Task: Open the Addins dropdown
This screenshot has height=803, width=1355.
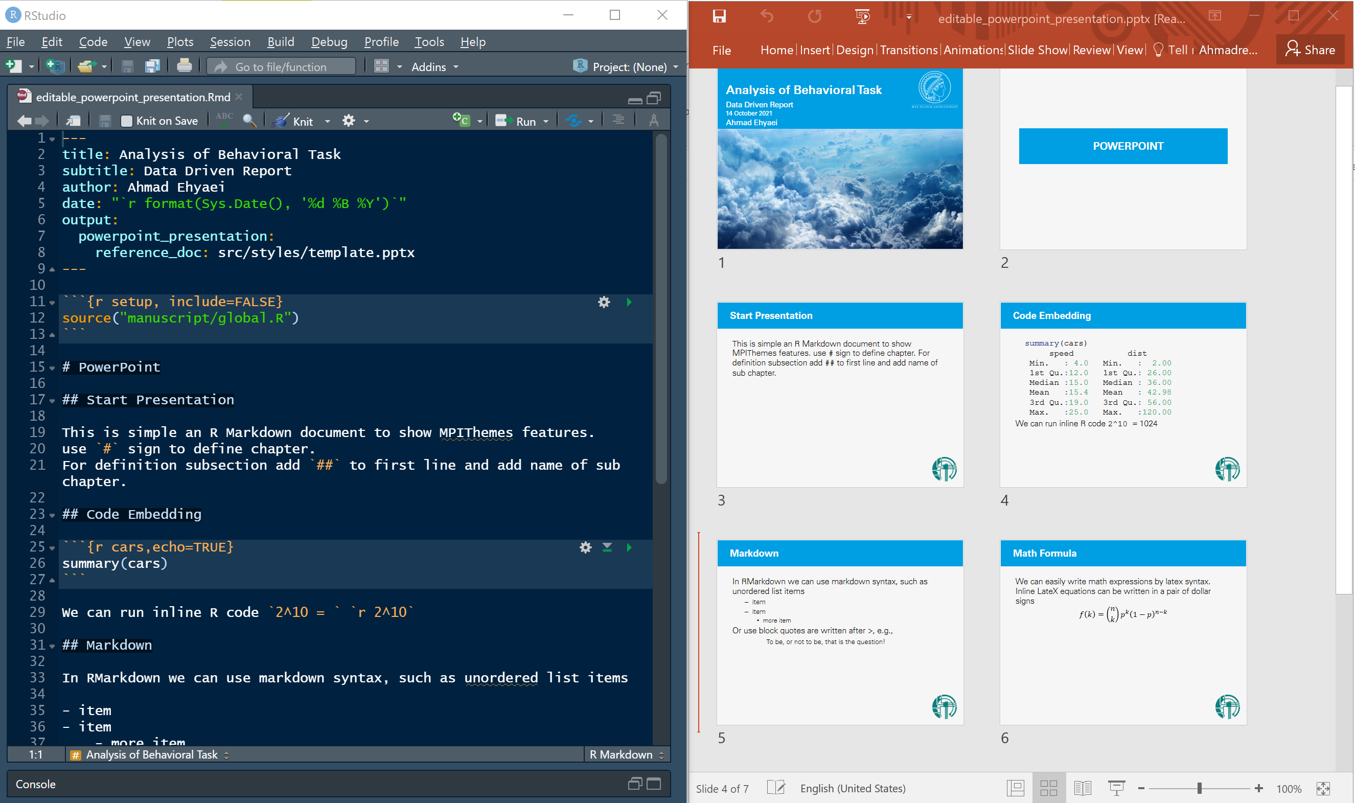Action: (435, 66)
